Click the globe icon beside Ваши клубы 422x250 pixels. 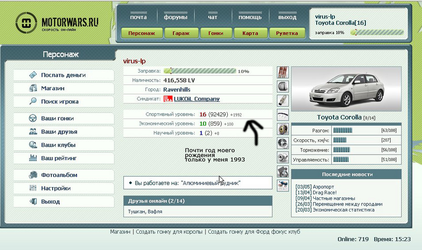tap(33, 145)
